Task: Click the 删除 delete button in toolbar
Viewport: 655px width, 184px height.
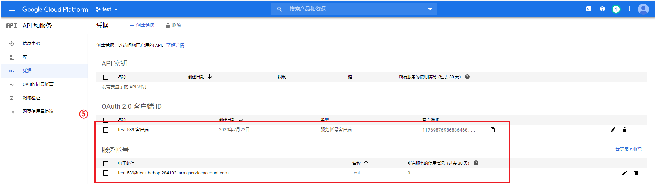Action: point(173,26)
